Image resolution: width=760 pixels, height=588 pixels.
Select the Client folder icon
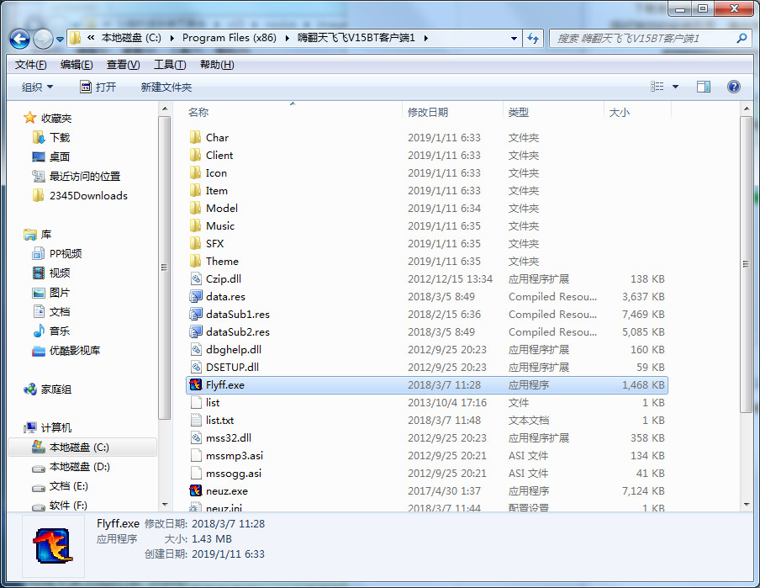[195, 156]
